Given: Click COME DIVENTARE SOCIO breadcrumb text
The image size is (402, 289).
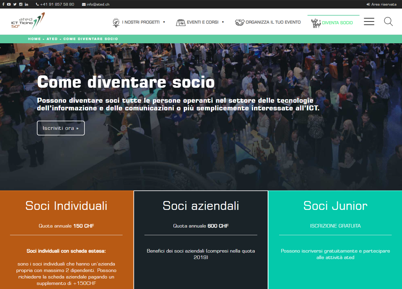Looking at the screenshot, I should coord(91,39).
